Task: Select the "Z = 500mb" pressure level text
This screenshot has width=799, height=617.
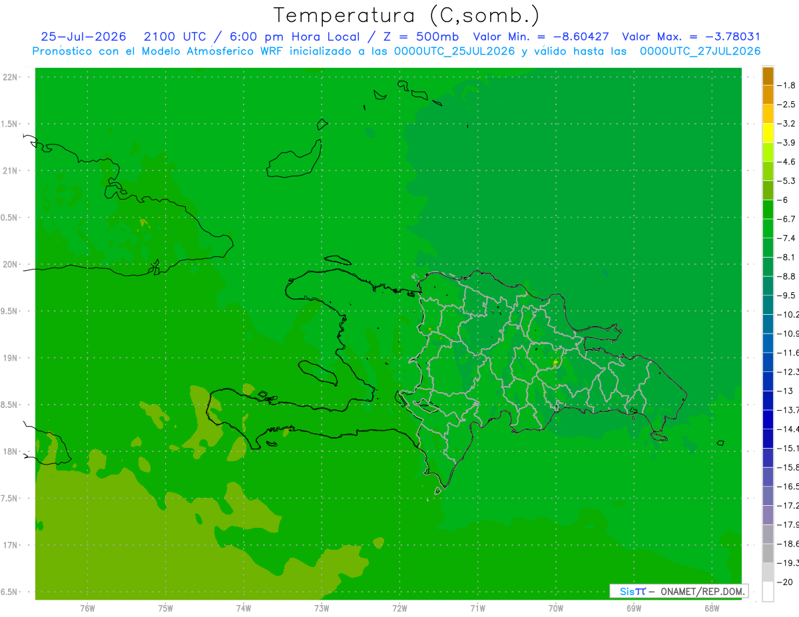Action: point(422,37)
